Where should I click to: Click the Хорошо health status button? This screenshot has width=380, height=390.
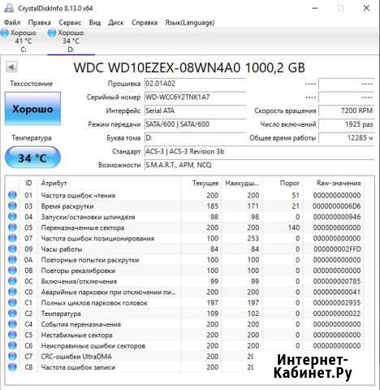coord(32,109)
